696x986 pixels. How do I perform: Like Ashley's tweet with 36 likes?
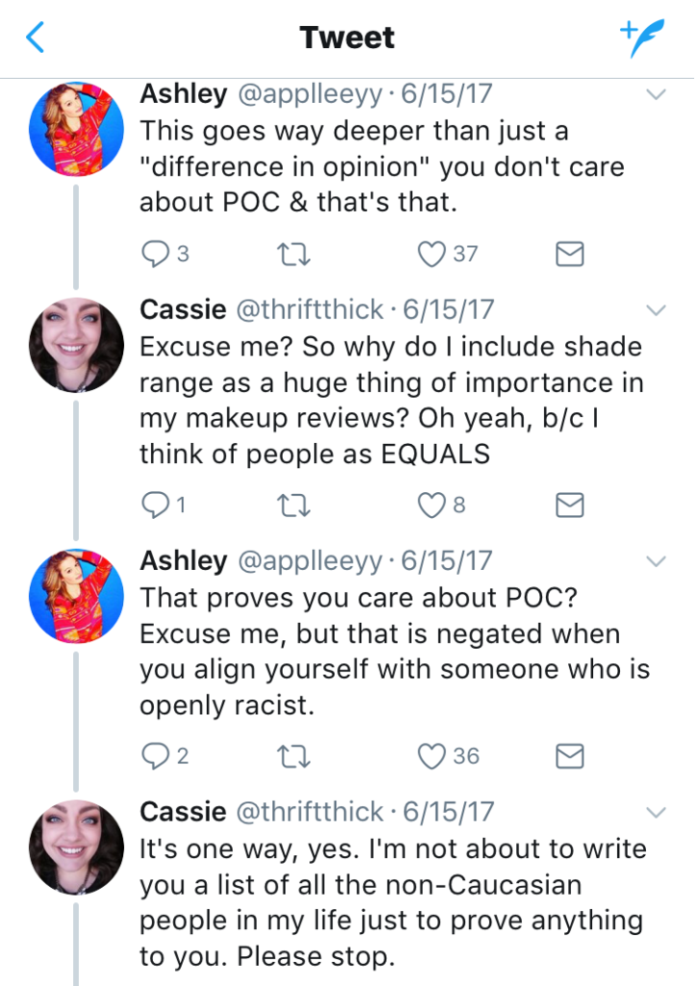(432, 757)
